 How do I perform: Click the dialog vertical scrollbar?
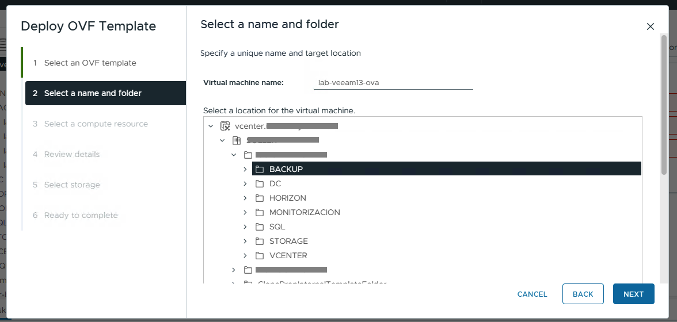(664, 106)
